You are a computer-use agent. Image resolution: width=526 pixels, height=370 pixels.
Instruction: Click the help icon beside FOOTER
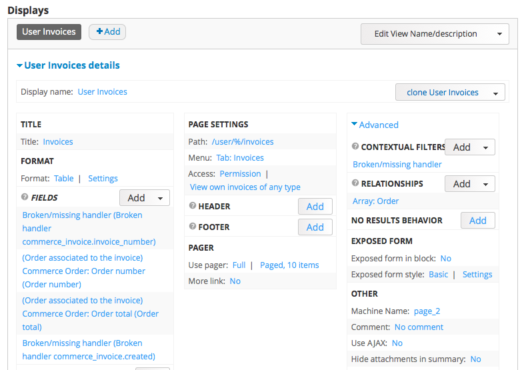coord(193,227)
